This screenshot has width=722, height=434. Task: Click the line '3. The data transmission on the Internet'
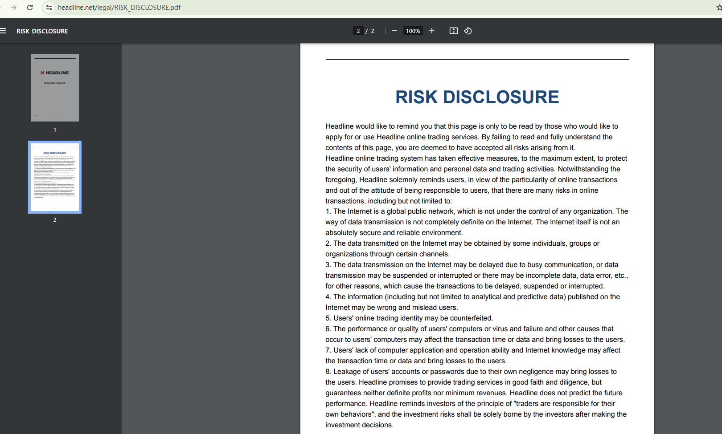(x=472, y=265)
